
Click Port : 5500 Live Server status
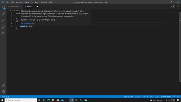[x=166, y=97]
